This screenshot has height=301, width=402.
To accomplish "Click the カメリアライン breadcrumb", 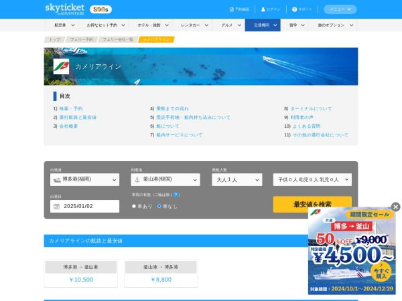I will 156,39.
